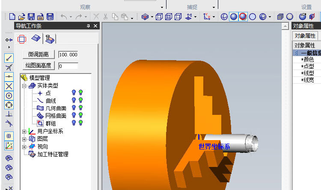321x190 pixels.
Task: Click the gray sphere render icon
Action: pyautogui.click(x=290, y=17)
